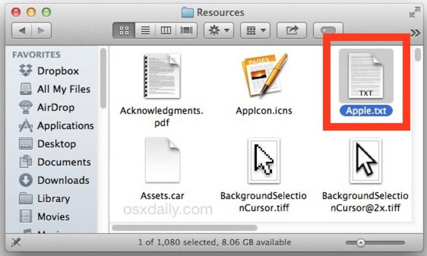Select Downloads in the sidebar
The image size is (427, 256).
click(x=63, y=180)
